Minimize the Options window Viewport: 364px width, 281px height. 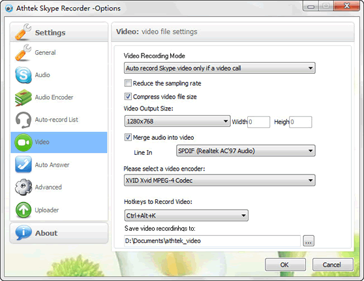tap(311, 7)
